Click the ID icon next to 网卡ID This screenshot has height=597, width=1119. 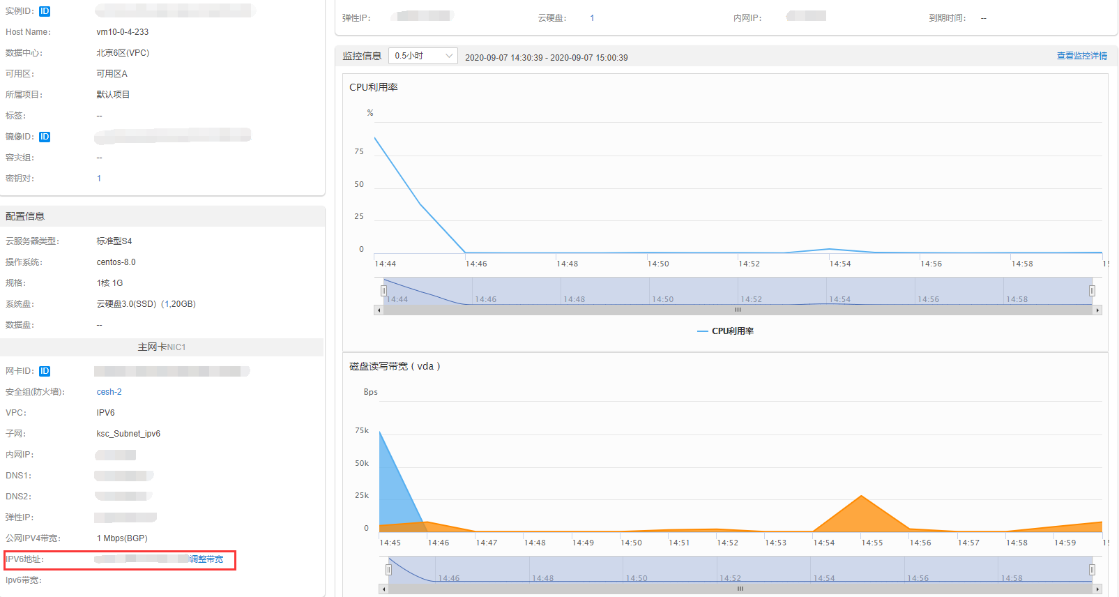pyautogui.click(x=45, y=371)
